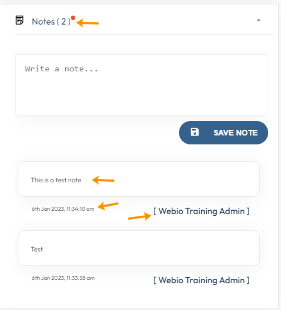The width and height of the screenshot is (281, 310).
Task: Click the SAVE NOTE button
Action: coord(224,133)
